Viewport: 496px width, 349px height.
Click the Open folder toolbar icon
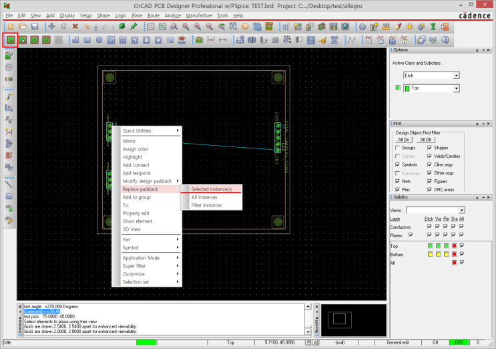click(23, 27)
